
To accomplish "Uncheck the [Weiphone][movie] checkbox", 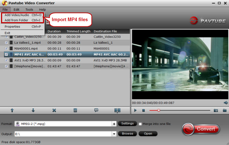I will tap(6, 66).
